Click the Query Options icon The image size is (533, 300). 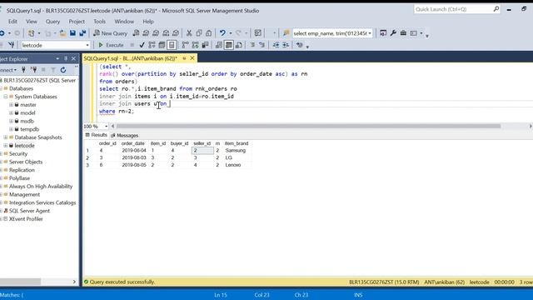tap(162, 45)
